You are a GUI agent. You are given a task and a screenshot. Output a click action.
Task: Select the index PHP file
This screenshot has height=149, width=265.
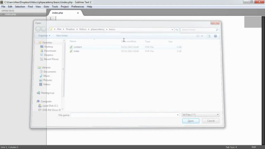(125, 51)
